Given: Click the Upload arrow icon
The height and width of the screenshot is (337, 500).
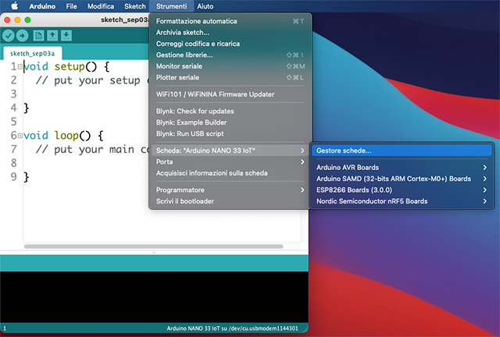Looking at the screenshot, I should point(22,35).
